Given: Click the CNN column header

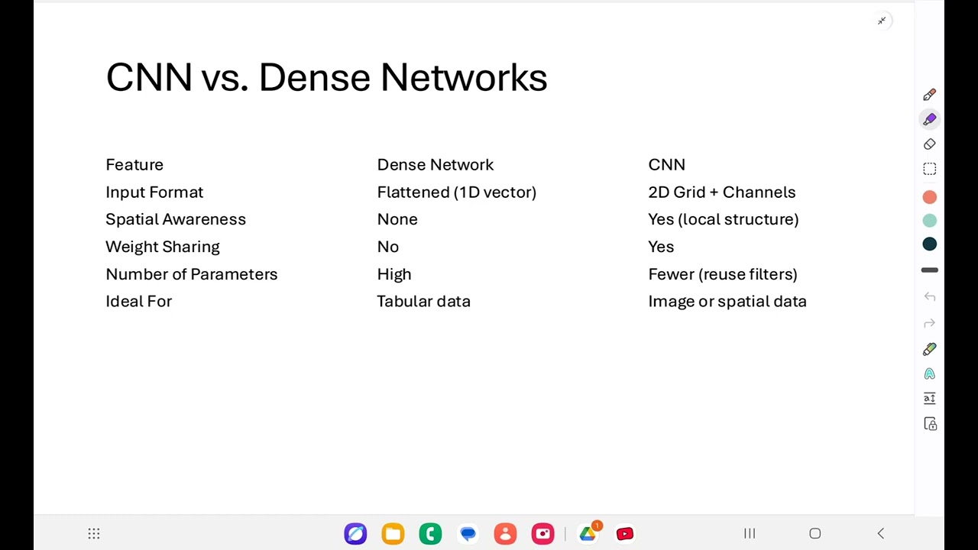Looking at the screenshot, I should click(667, 164).
